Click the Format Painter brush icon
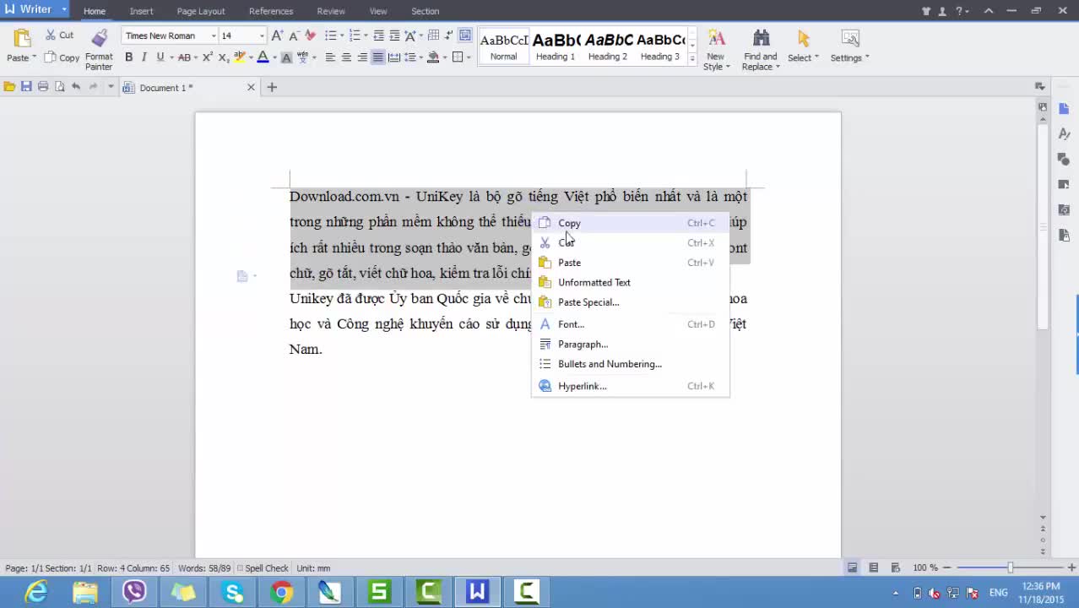 (100, 39)
